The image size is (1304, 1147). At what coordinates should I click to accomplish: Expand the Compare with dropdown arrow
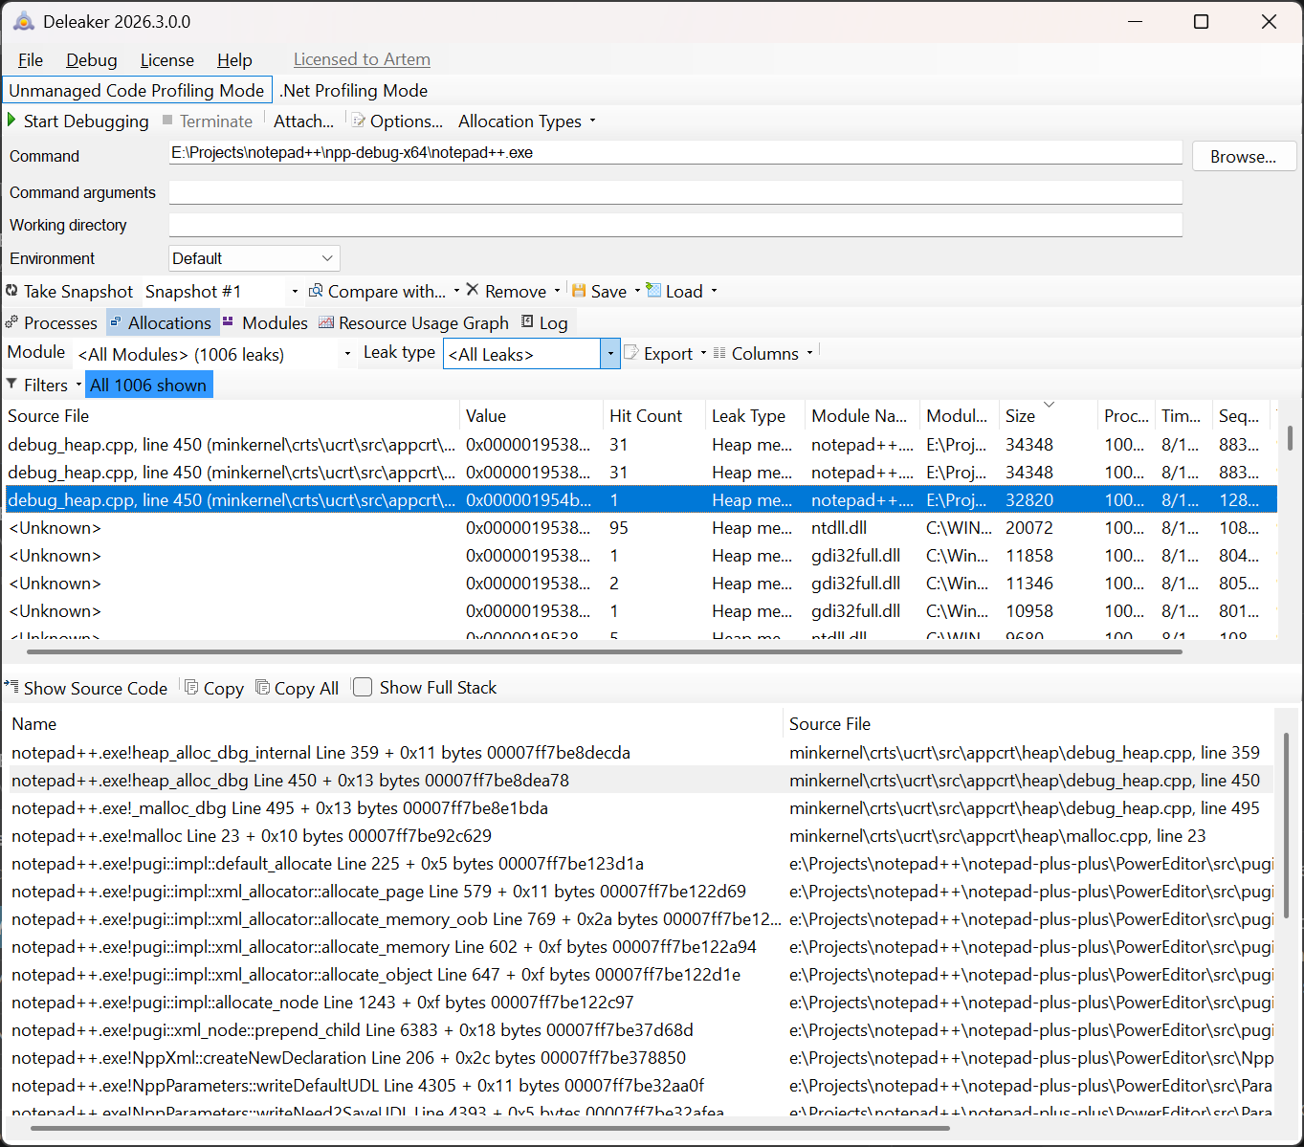(x=456, y=291)
